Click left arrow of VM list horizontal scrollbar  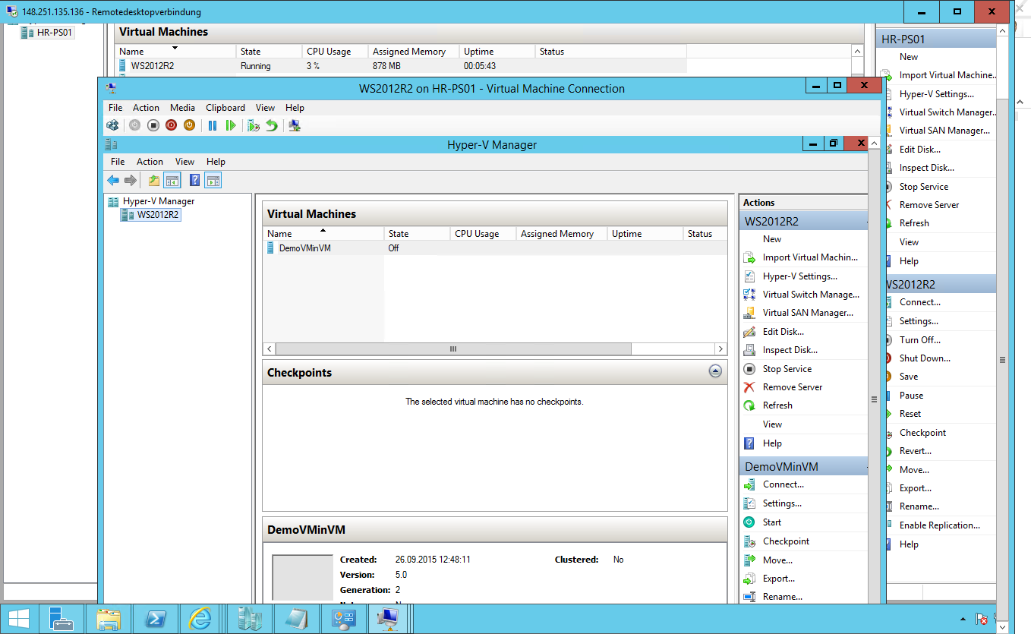269,349
